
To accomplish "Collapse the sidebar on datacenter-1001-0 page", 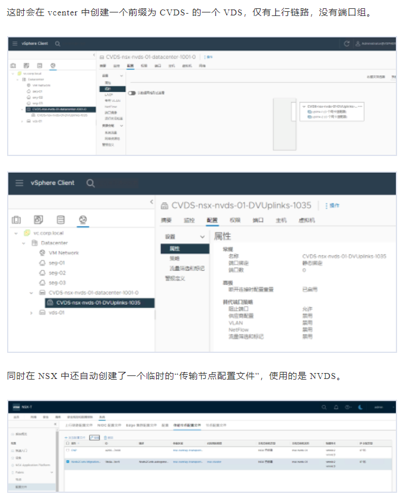I will point(94,55).
